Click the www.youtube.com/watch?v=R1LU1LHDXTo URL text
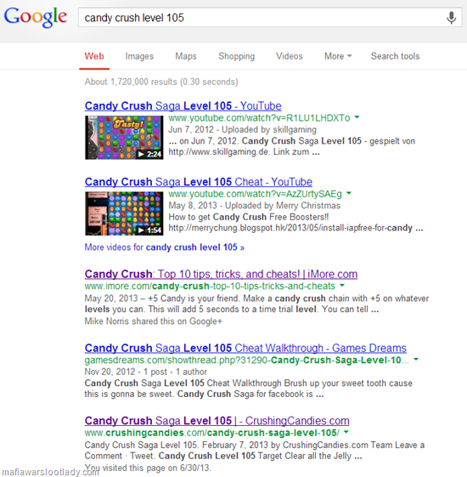This screenshot has width=467, height=477. tap(259, 118)
